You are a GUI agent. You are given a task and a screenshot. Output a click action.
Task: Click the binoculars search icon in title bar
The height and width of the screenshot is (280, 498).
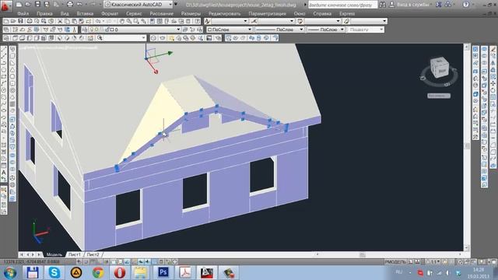pyautogui.click(x=383, y=5)
